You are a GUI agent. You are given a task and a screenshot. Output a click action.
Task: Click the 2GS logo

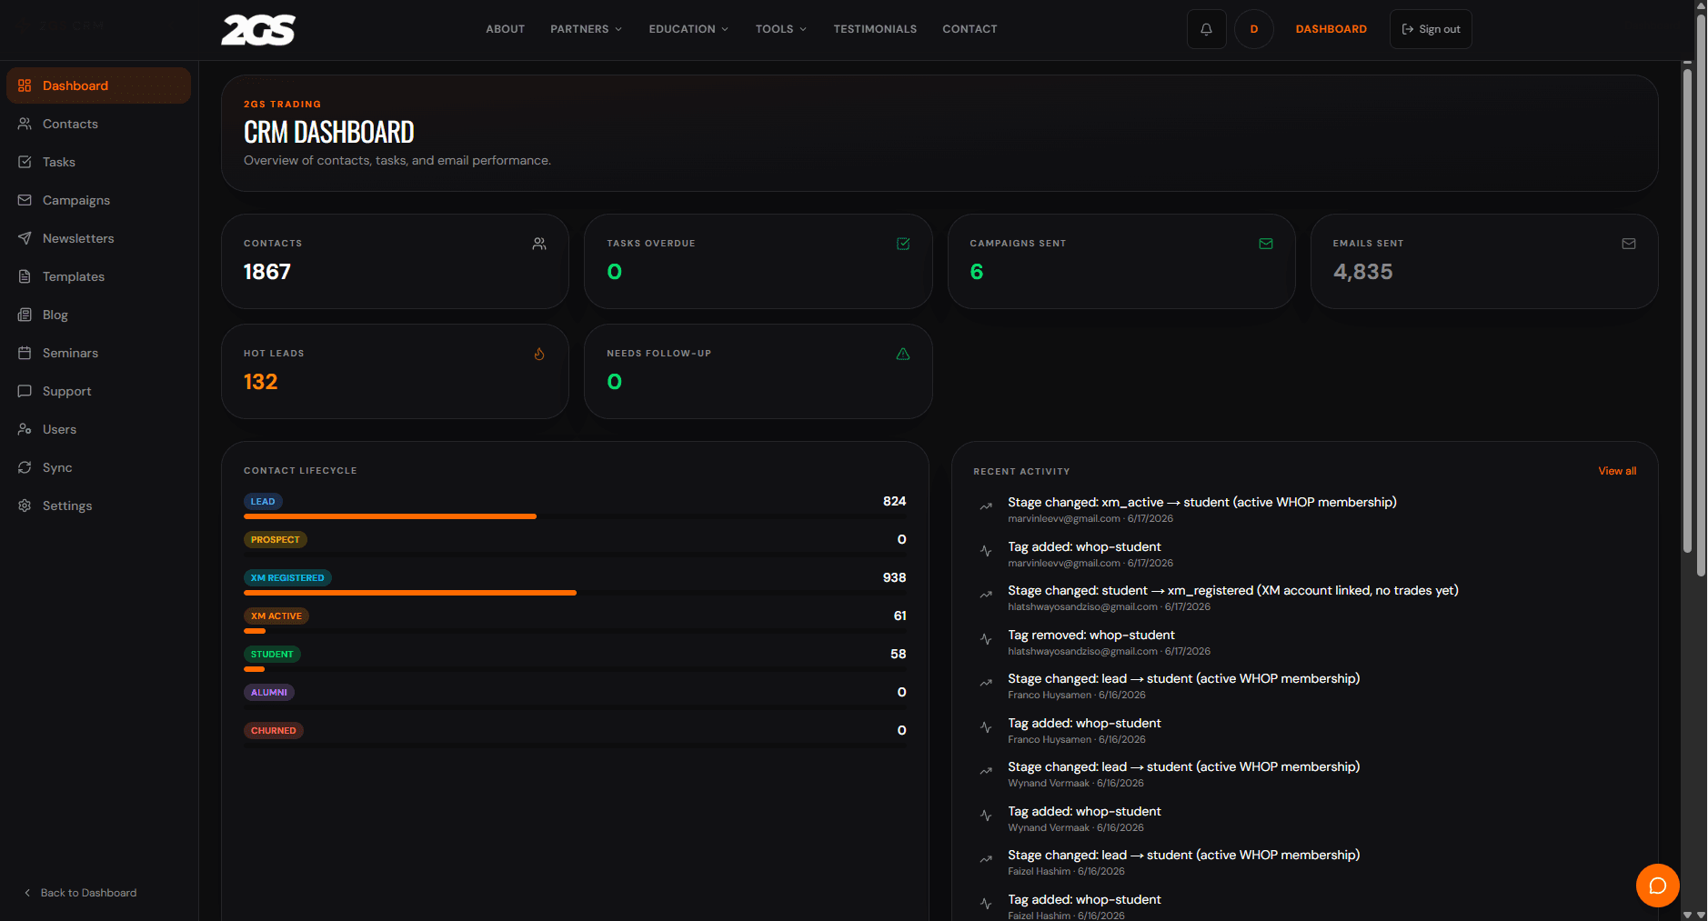(258, 30)
